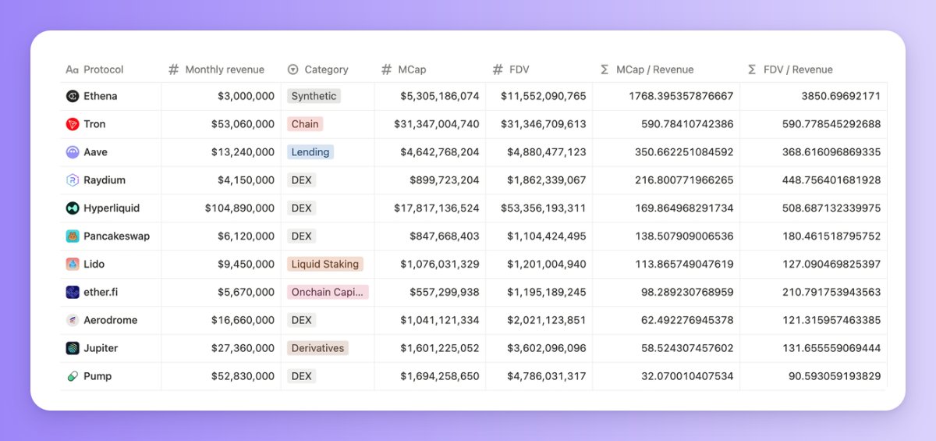Select the $557,299,938 MCap cell
Viewport: 936px width, 441px height.
point(430,292)
